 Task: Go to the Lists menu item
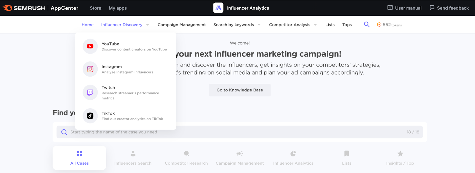coord(330,25)
